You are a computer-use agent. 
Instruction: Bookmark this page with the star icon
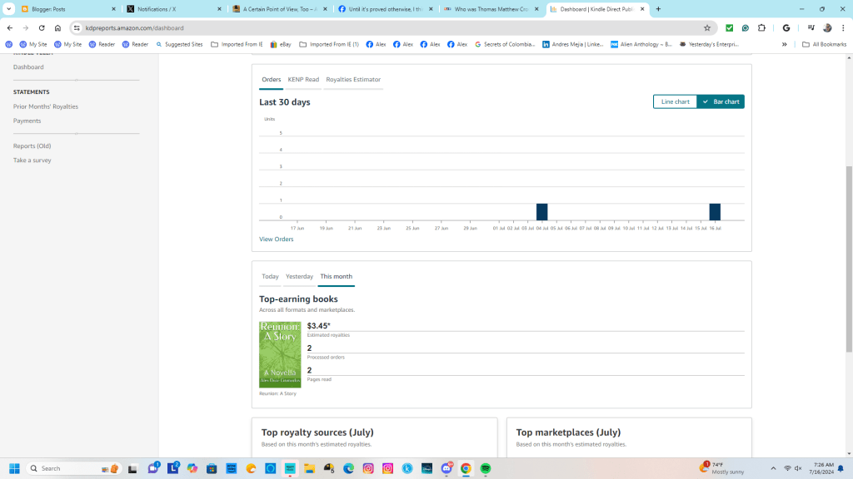(x=707, y=27)
